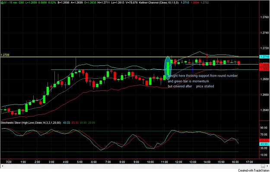
Task: Click the V=78,078 volume readout in header
Action: coord(132,3)
